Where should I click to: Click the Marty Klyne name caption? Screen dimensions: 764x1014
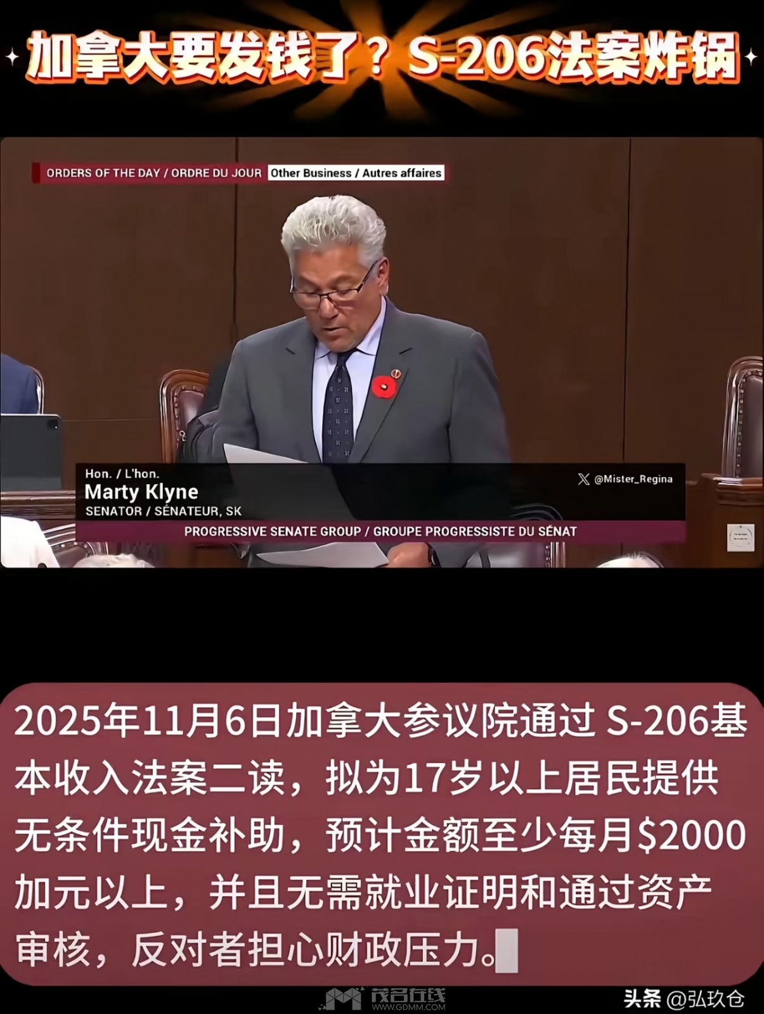point(141,492)
